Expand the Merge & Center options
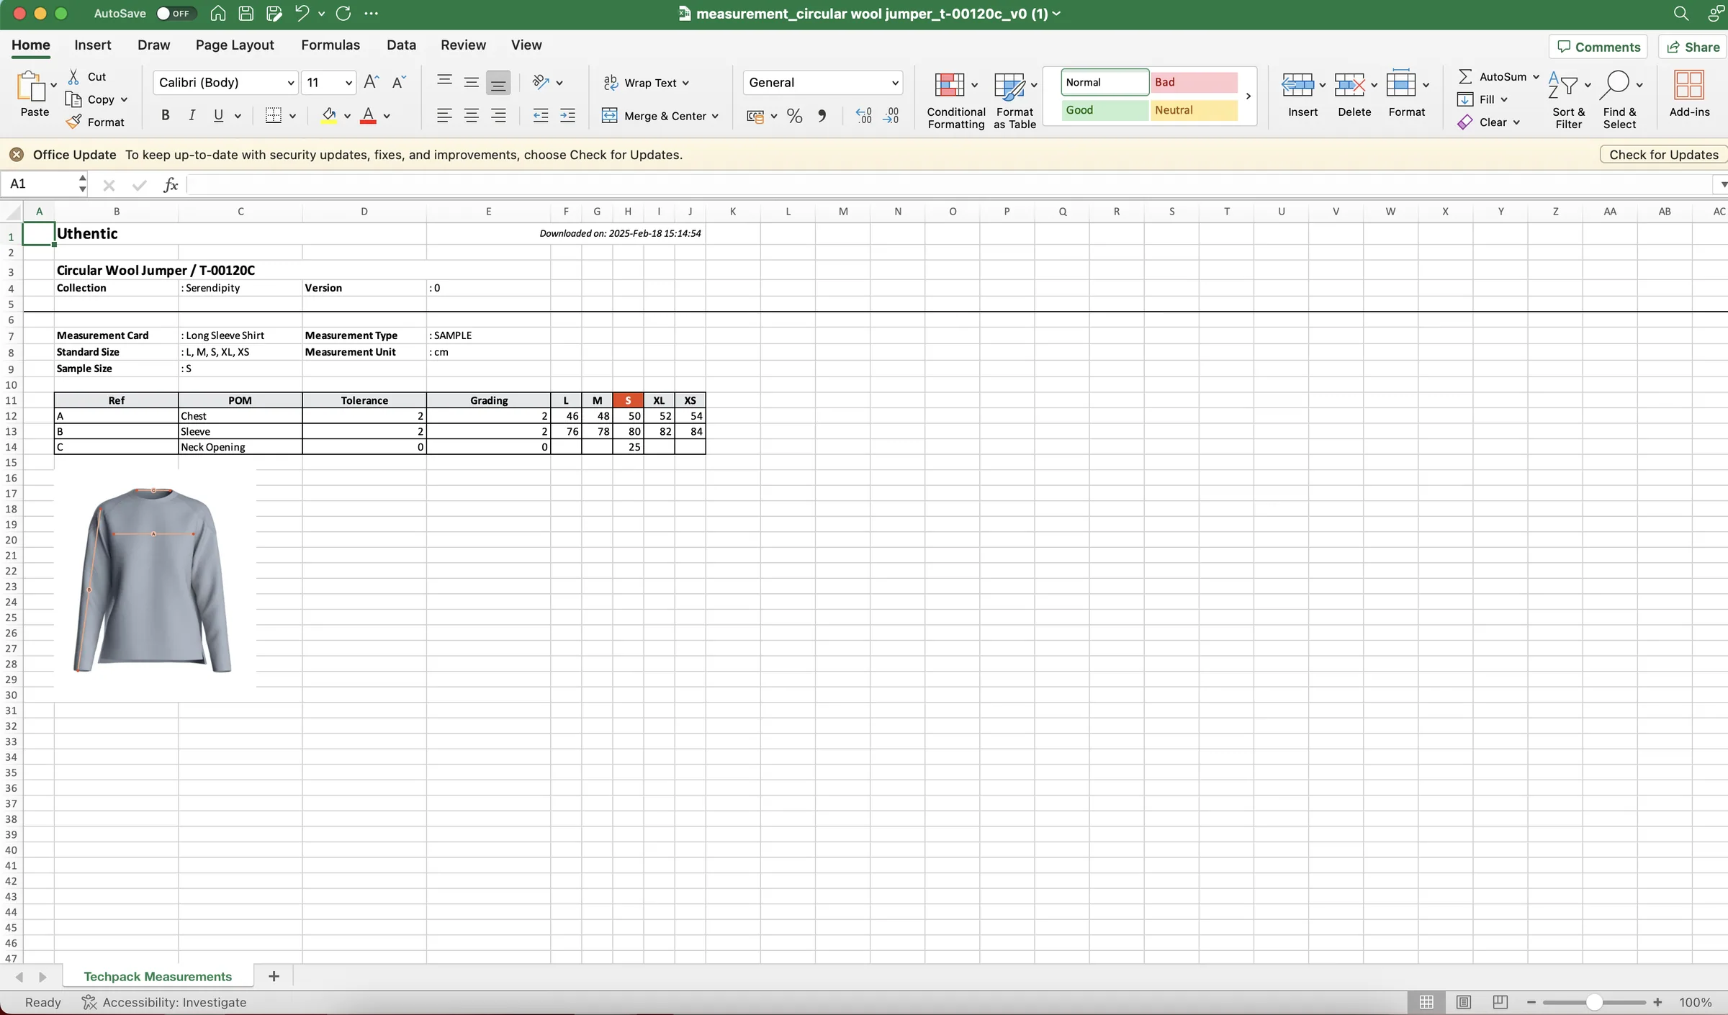 tap(715, 116)
